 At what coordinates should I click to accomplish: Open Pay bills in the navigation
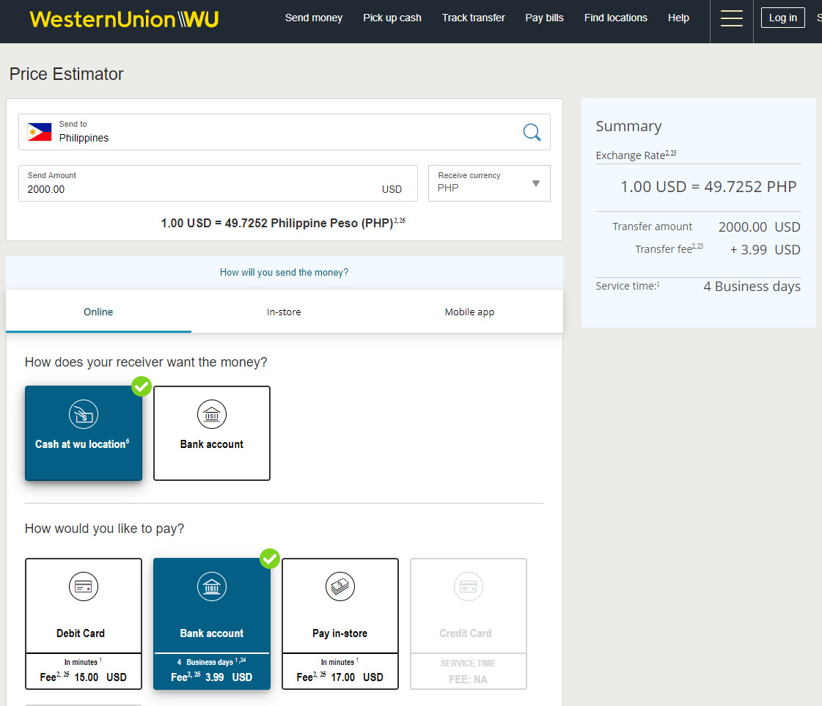(x=544, y=18)
